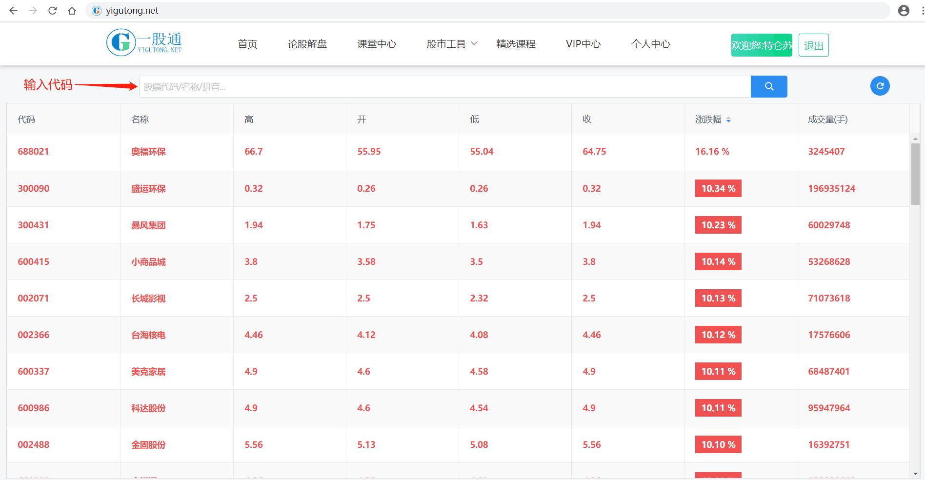Click the browser forward arrow

(x=32, y=10)
